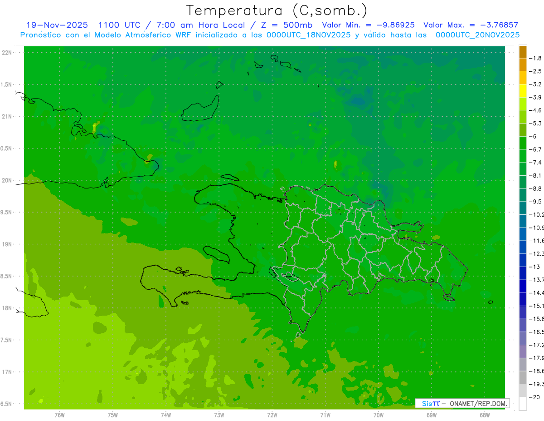Click the '70W' longitude axis label

(x=379, y=415)
